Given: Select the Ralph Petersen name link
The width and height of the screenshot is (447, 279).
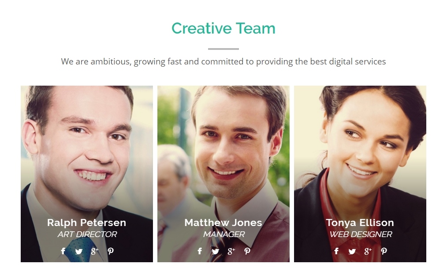Looking at the screenshot, I should (x=86, y=222).
